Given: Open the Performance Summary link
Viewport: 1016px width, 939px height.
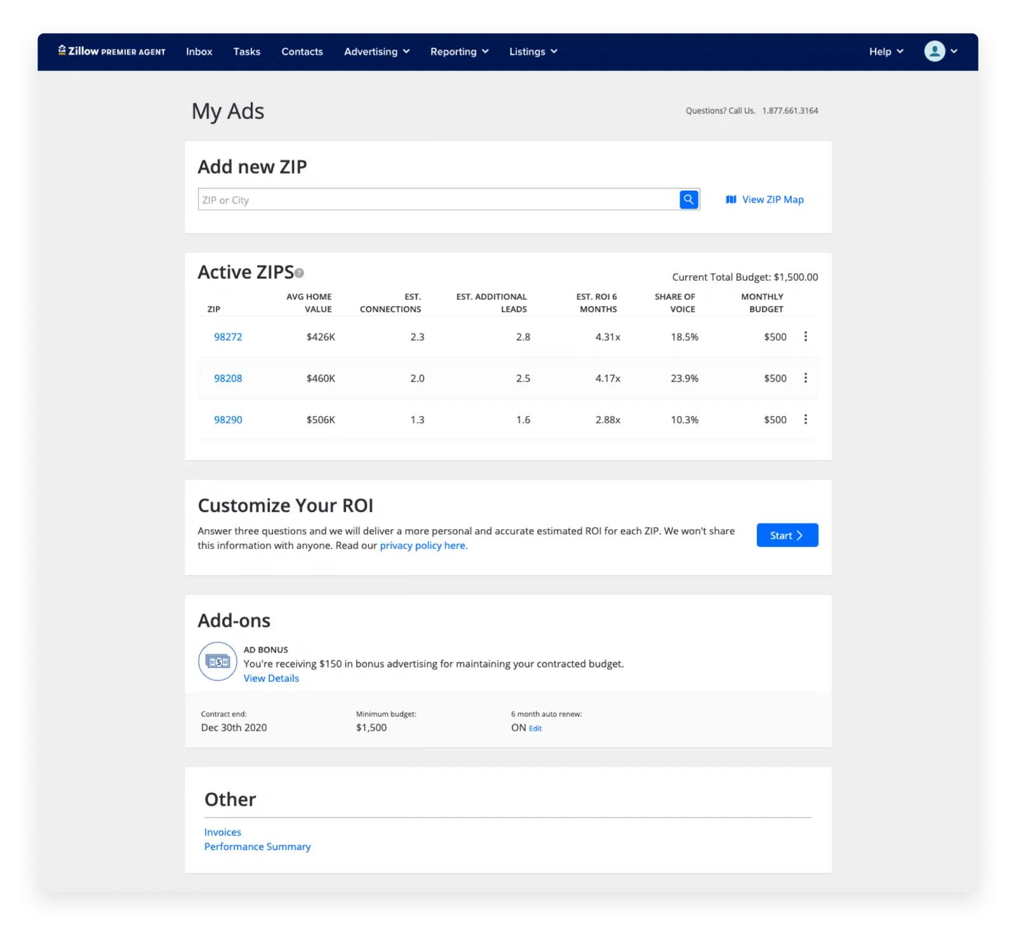Looking at the screenshot, I should coord(257,847).
